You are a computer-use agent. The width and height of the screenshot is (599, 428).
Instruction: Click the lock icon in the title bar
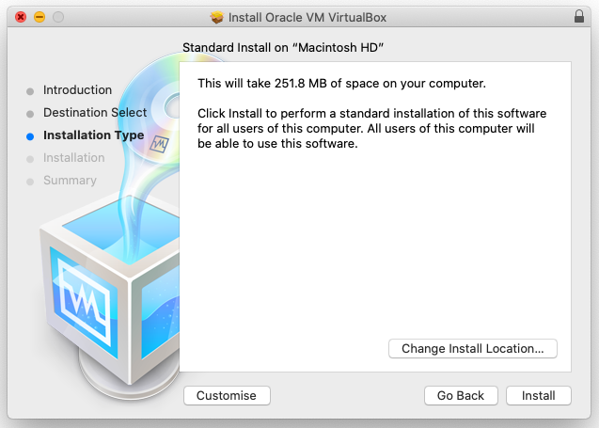click(577, 17)
